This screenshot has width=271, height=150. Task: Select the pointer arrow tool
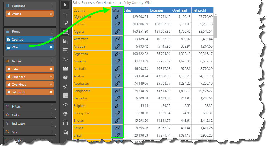click(x=65, y=5)
